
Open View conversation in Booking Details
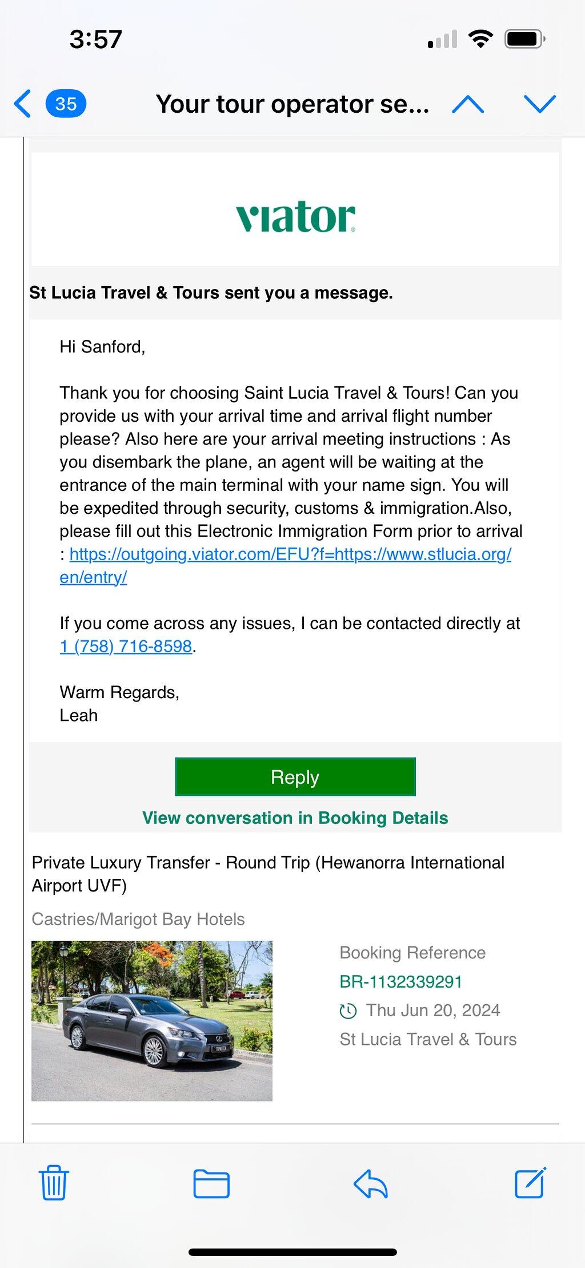coord(295,818)
